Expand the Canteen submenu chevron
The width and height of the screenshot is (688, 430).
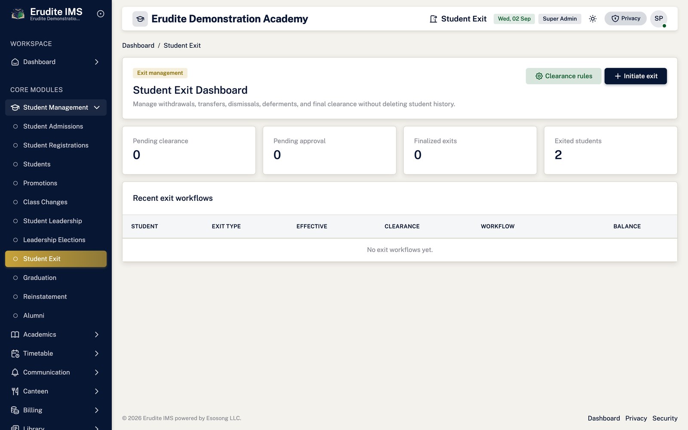click(97, 391)
